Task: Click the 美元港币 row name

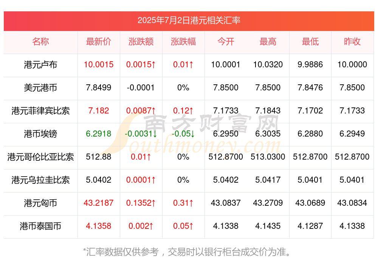Action: (x=40, y=88)
